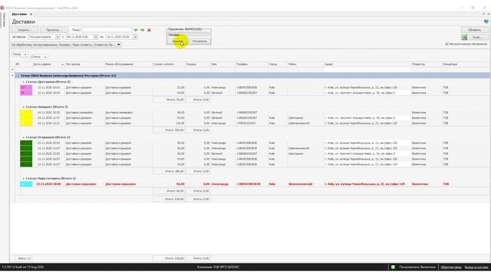
Task: Open the tab list arrow at top right
Action: [x=483, y=14]
